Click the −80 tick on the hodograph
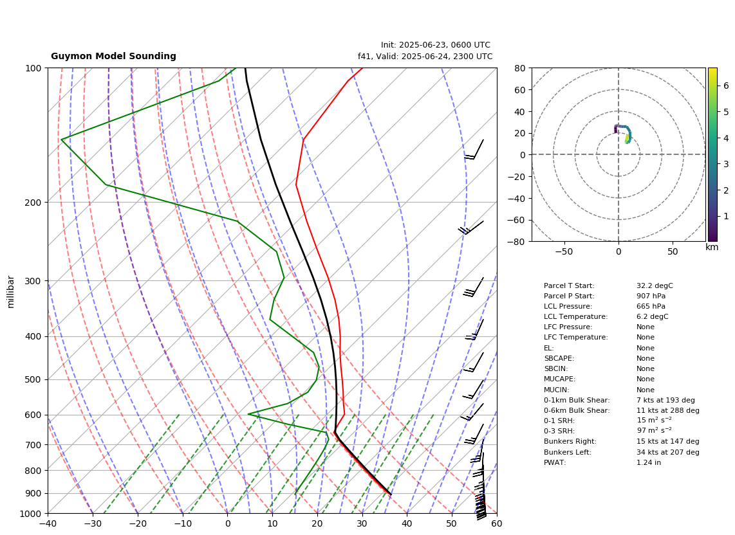Image resolution: width=735 pixels, height=535 pixels. 517,242
